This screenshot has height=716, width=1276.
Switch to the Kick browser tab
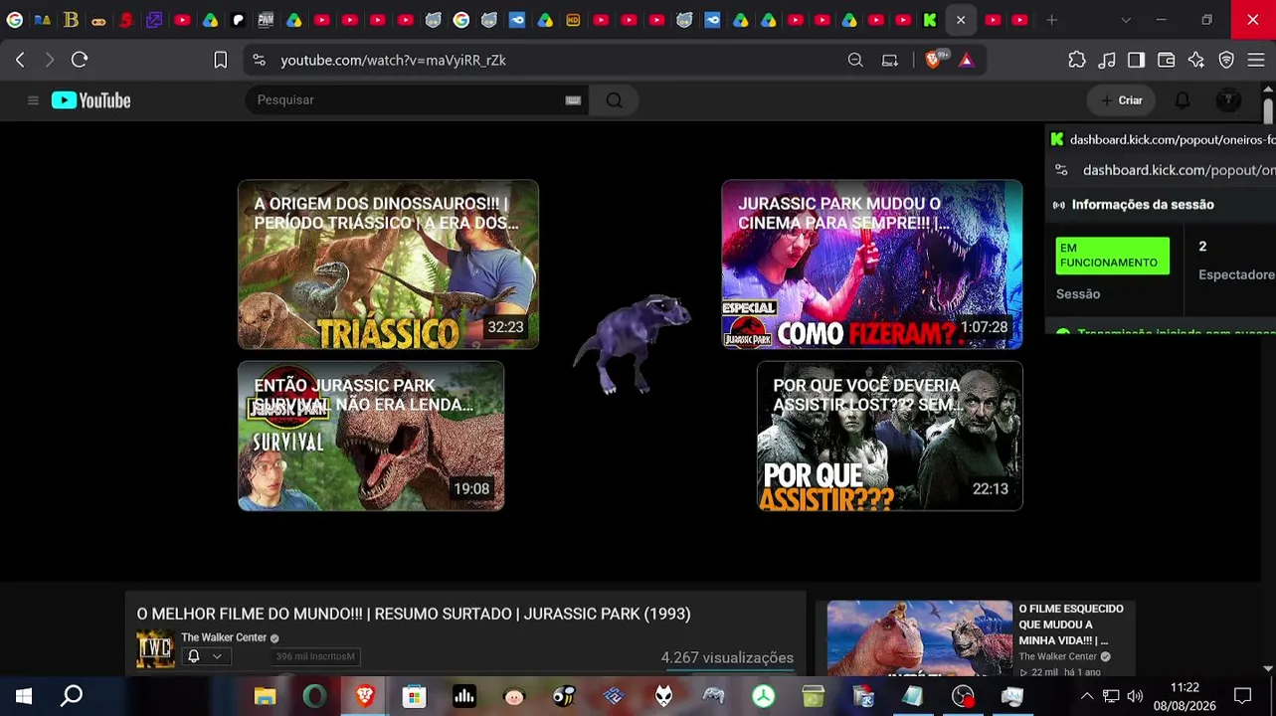tap(930, 20)
